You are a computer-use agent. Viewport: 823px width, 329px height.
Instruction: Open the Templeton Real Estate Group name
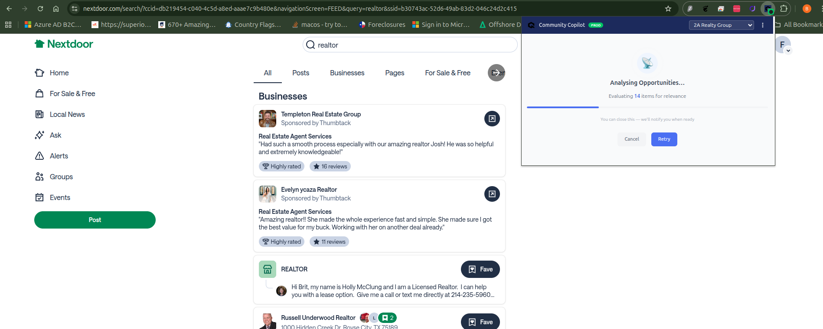(321, 114)
